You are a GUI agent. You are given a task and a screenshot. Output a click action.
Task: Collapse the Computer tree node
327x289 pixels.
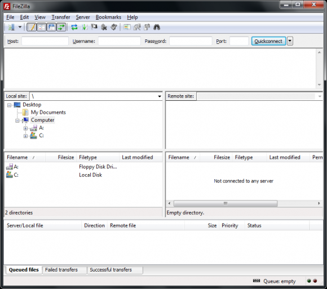coord(17,121)
